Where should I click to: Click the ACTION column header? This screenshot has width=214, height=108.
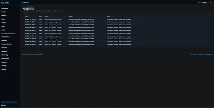[x=46, y=16]
